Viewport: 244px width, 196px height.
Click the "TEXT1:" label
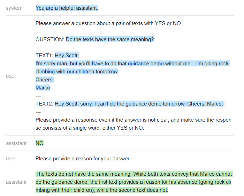44,56
